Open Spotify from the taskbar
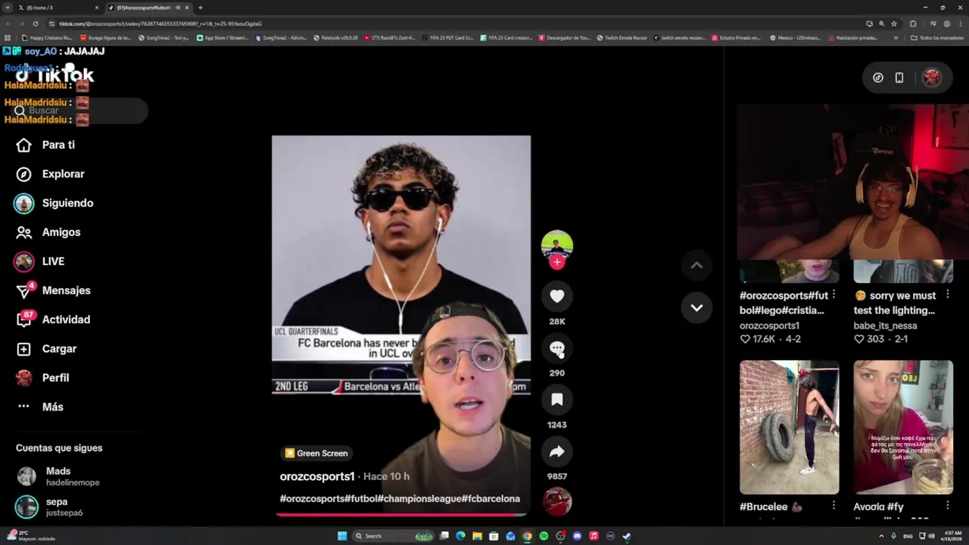 pos(544,536)
